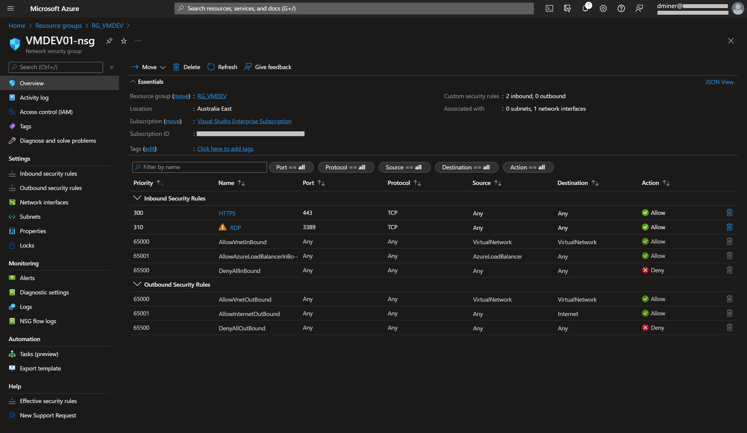This screenshot has width=747, height=433.
Task: Collapse the left sidebar menu
Action: pos(112,67)
